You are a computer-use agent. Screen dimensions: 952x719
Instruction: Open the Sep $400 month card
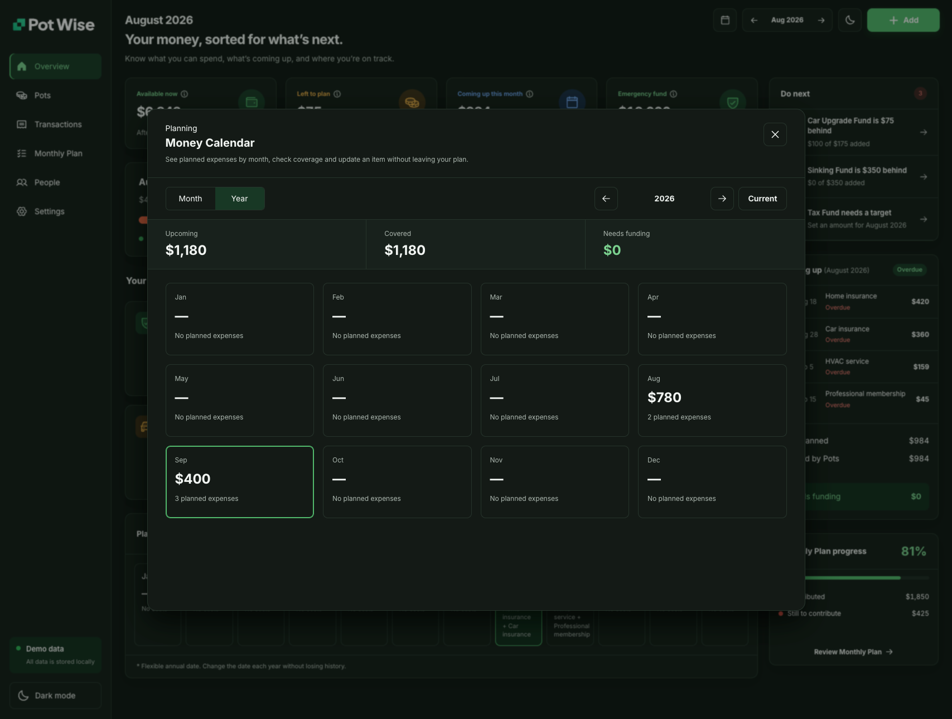click(x=240, y=482)
